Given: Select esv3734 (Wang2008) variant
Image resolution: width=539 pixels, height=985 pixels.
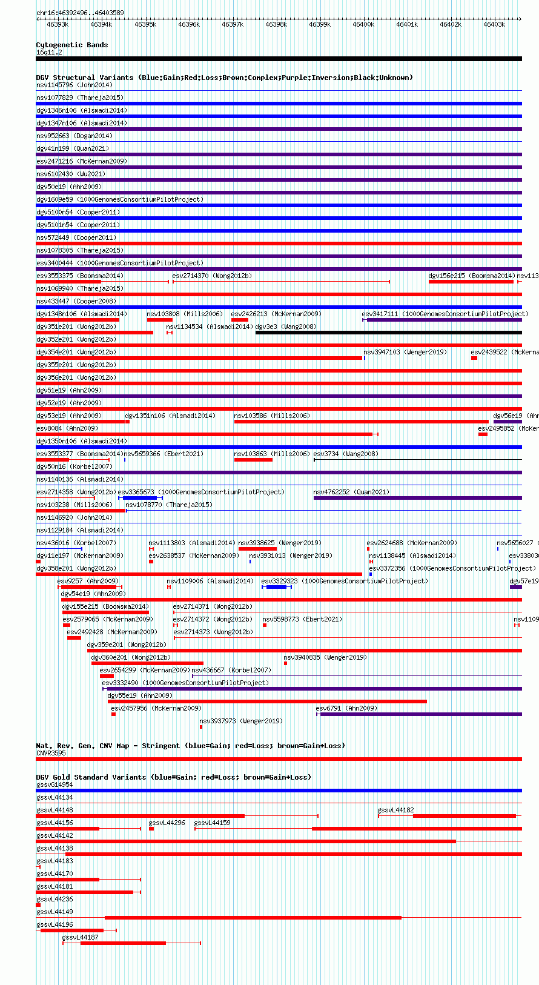Looking at the screenshot, I should (x=346, y=454).
